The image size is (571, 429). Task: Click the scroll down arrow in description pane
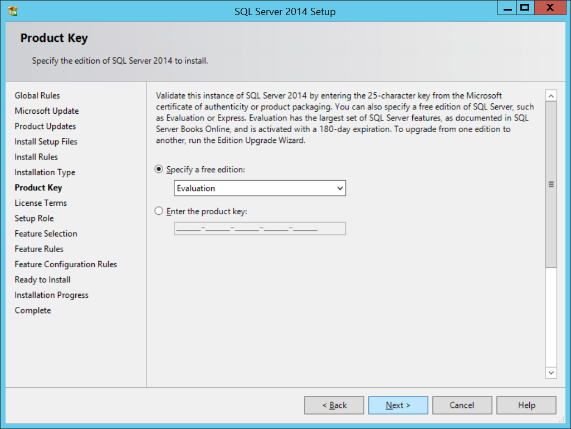tap(551, 372)
